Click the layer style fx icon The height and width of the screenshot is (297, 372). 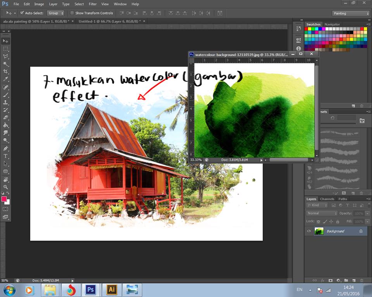pyautogui.click(x=322, y=280)
